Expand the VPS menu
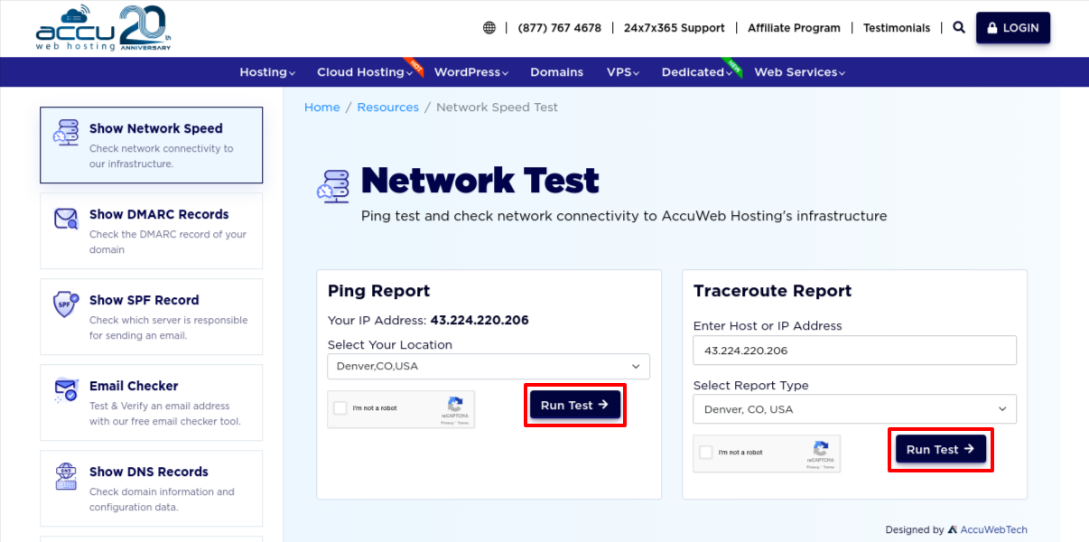Image resolution: width=1089 pixels, height=542 pixels. [623, 72]
